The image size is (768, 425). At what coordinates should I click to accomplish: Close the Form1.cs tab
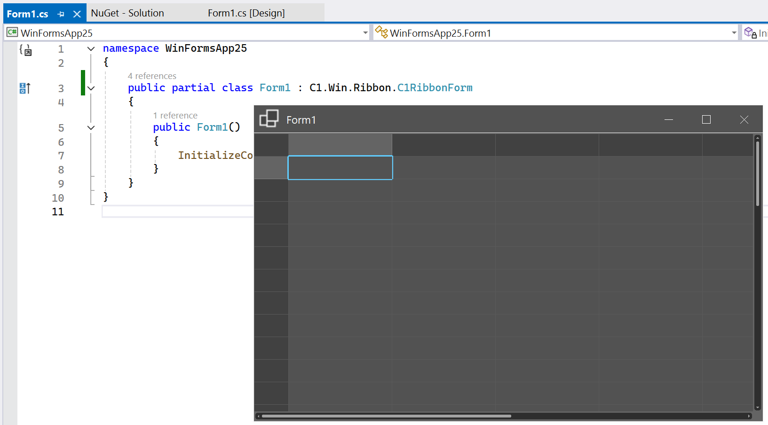(77, 14)
